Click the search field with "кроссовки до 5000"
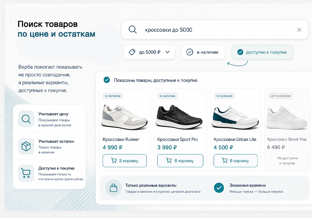 tap(214, 30)
